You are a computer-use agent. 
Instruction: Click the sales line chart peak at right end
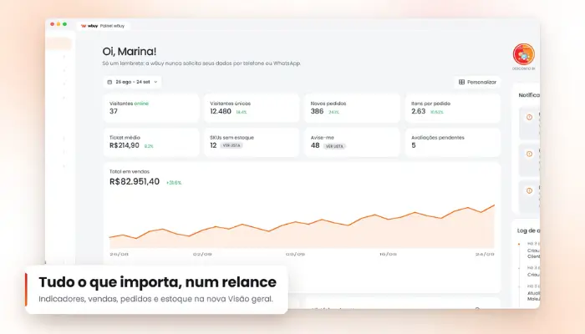pyautogui.click(x=494, y=205)
